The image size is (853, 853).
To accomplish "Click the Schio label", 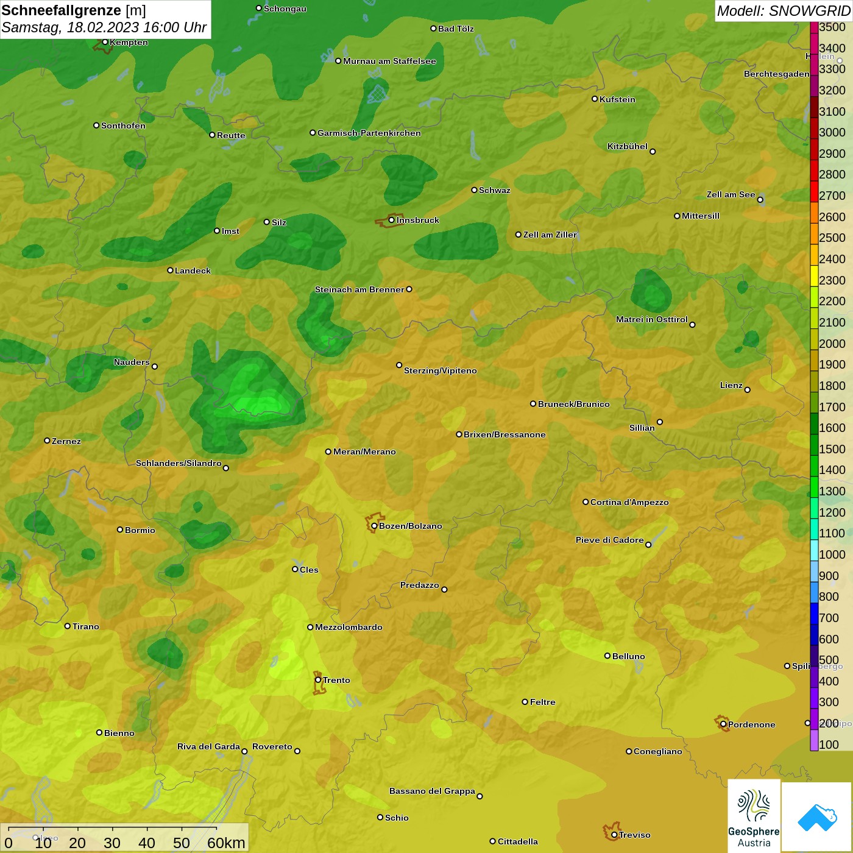I will [397, 818].
